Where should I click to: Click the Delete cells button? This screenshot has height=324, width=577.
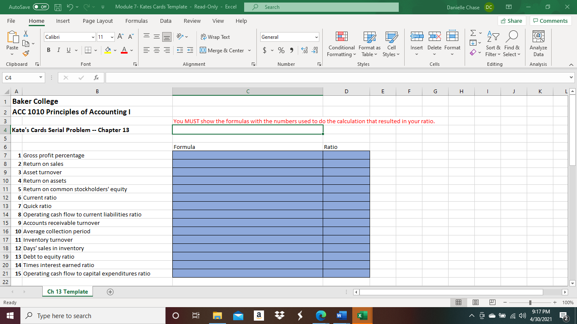pyautogui.click(x=434, y=43)
